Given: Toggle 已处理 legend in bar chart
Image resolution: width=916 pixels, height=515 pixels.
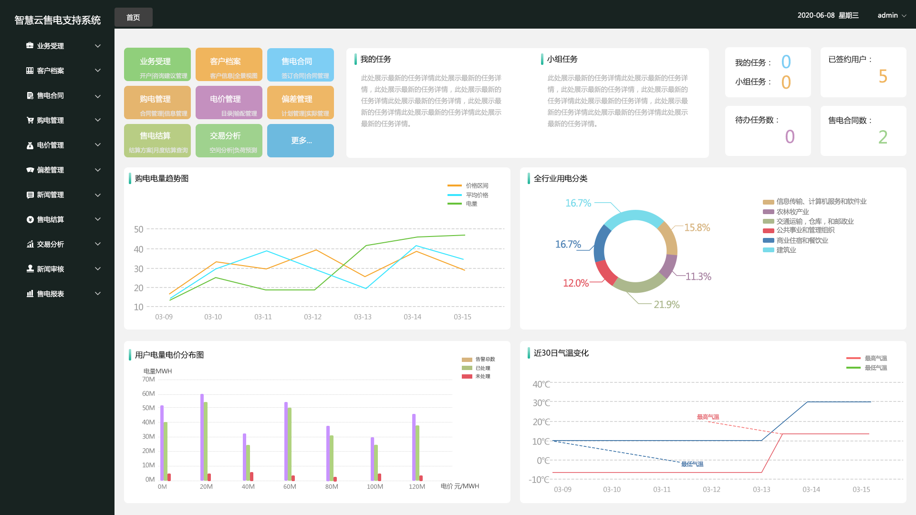Looking at the screenshot, I should pyautogui.click(x=476, y=368).
